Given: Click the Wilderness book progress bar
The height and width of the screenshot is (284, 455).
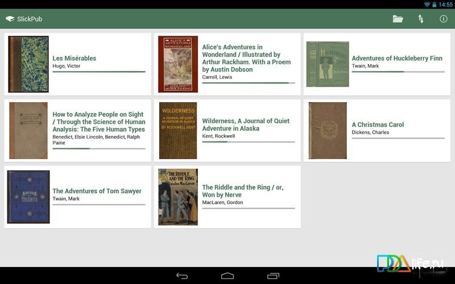Looking at the screenshot, I should coord(249,141).
